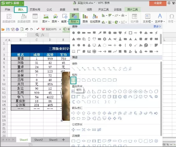176x147 pixels.
Task: Open the 开发工具 tab
Action: [103, 10]
